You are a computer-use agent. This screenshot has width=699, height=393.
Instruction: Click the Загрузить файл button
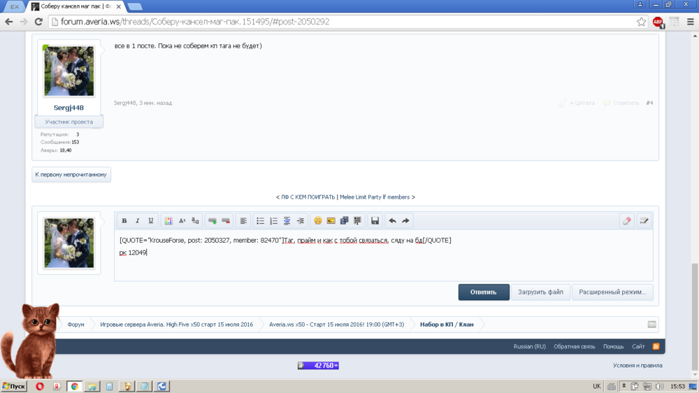tap(540, 292)
